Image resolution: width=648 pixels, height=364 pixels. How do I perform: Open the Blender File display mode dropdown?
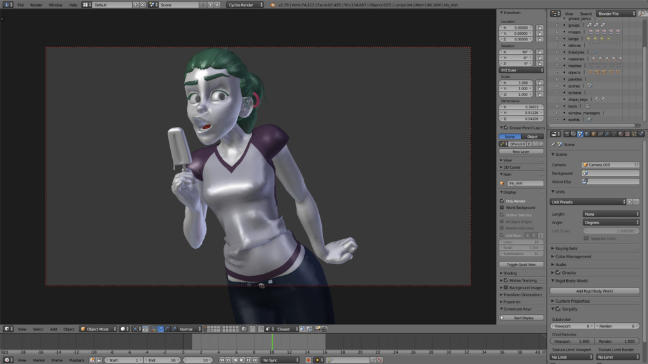pos(616,14)
